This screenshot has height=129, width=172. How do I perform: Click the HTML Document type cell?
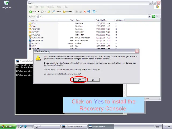(x=82, y=41)
